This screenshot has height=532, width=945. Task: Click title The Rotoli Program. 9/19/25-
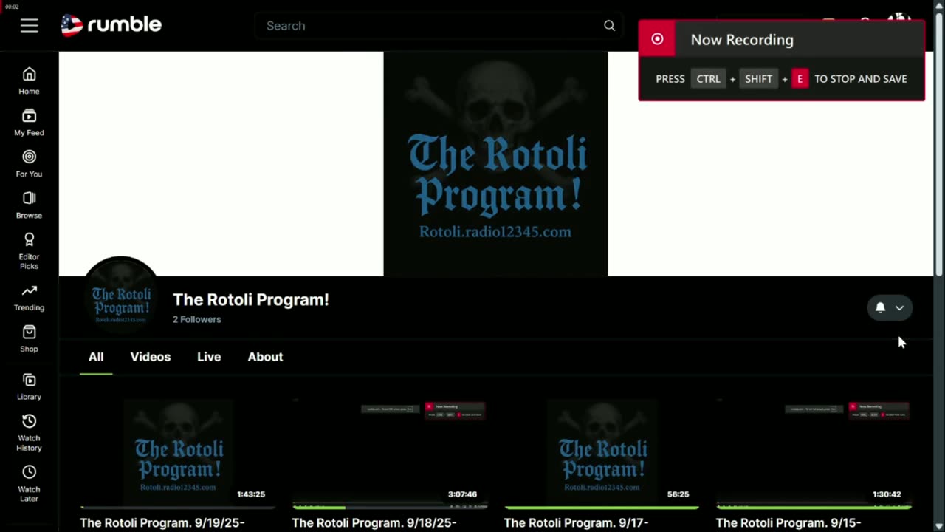click(162, 522)
